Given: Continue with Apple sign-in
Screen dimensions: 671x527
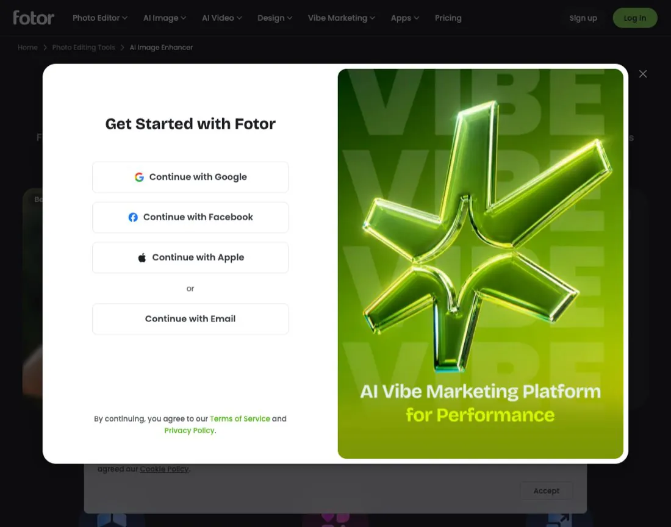Looking at the screenshot, I should [190, 257].
